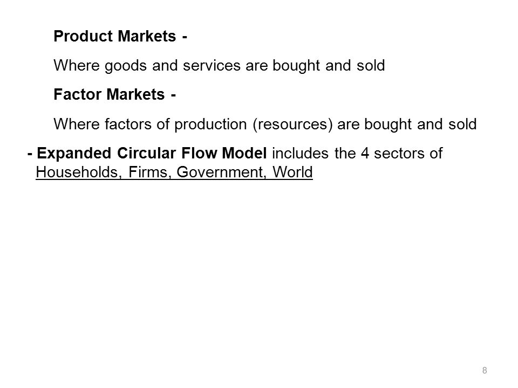This screenshot has height=388, width=518.
Task: Click the number "4" before "sectors"
Action: click(365, 154)
